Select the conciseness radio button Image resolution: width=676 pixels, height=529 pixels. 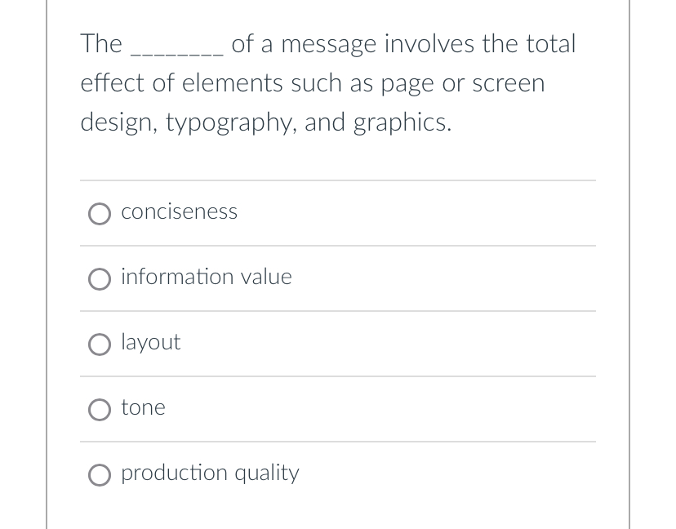pos(99,214)
